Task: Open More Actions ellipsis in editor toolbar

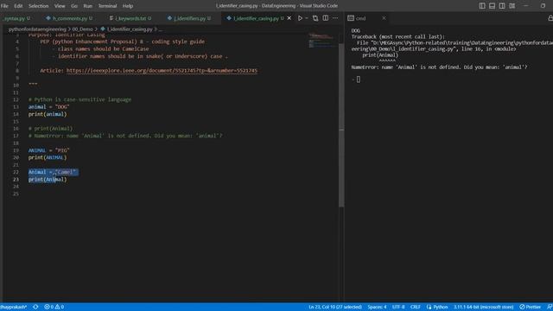Action: coord(335,18)
